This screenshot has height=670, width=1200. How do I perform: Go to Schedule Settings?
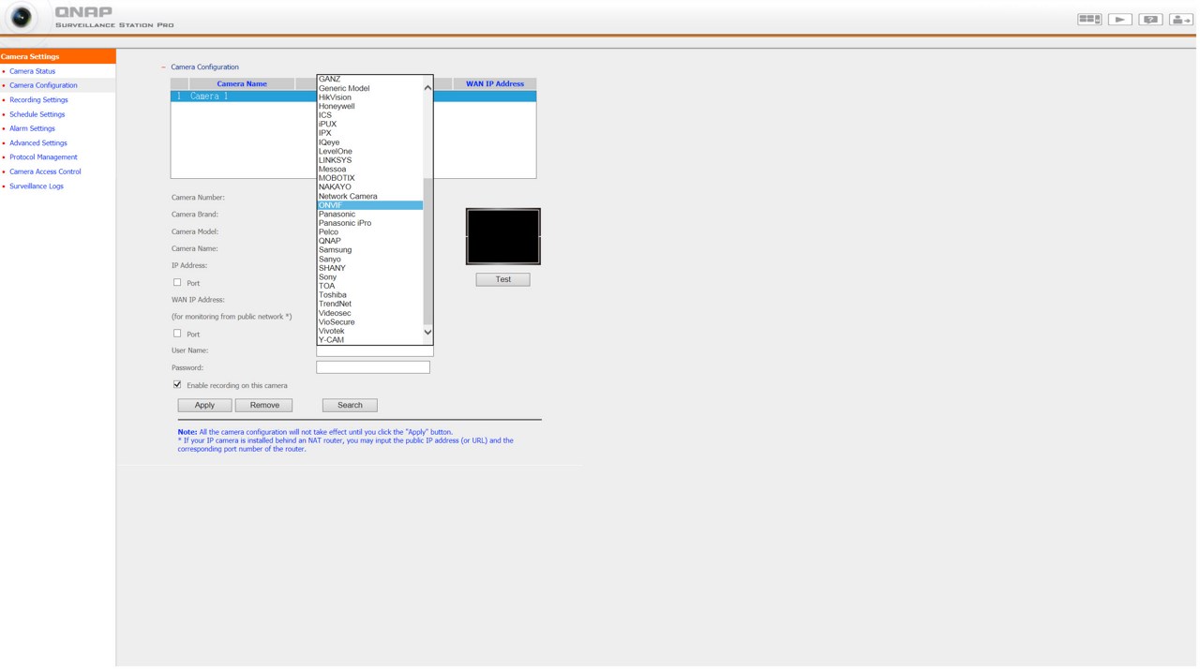click(x=37, y=114)
